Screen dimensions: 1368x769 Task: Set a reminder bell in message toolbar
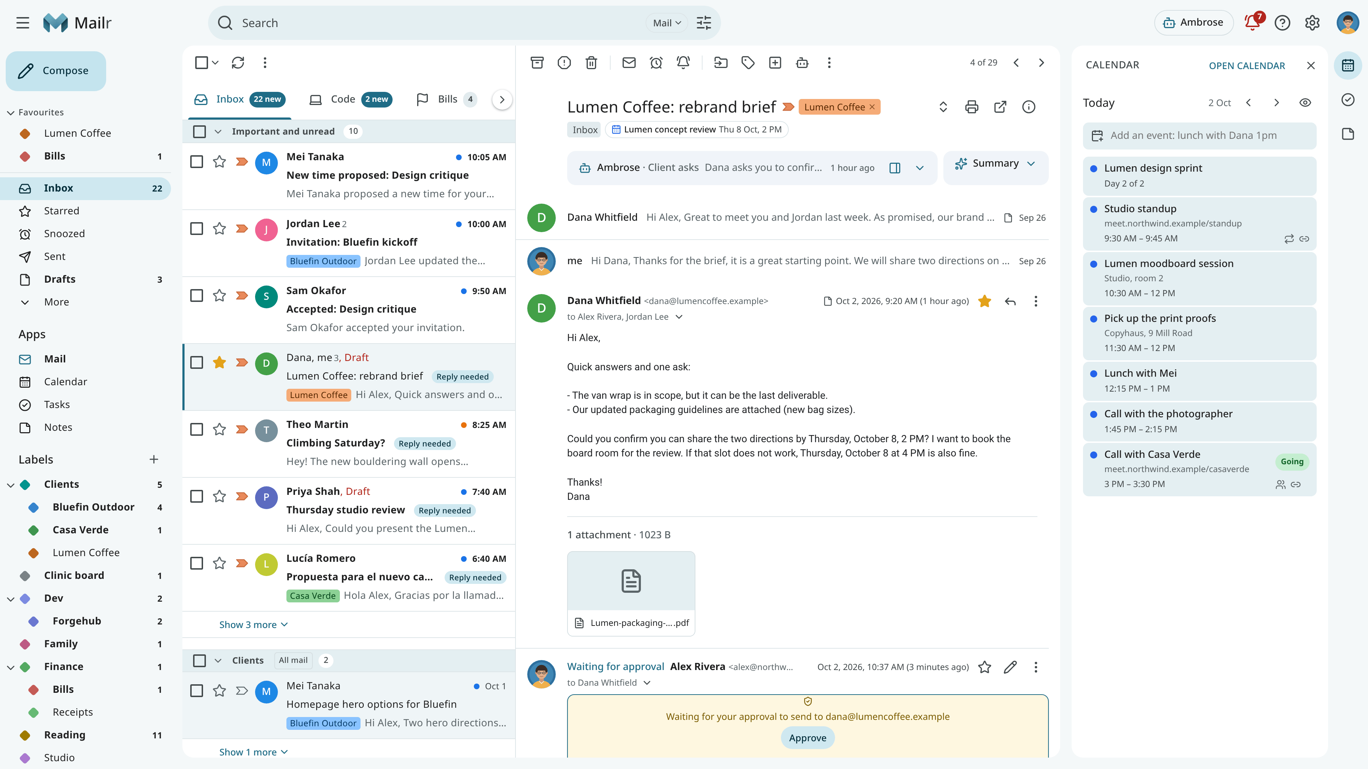tap(683, 63)
